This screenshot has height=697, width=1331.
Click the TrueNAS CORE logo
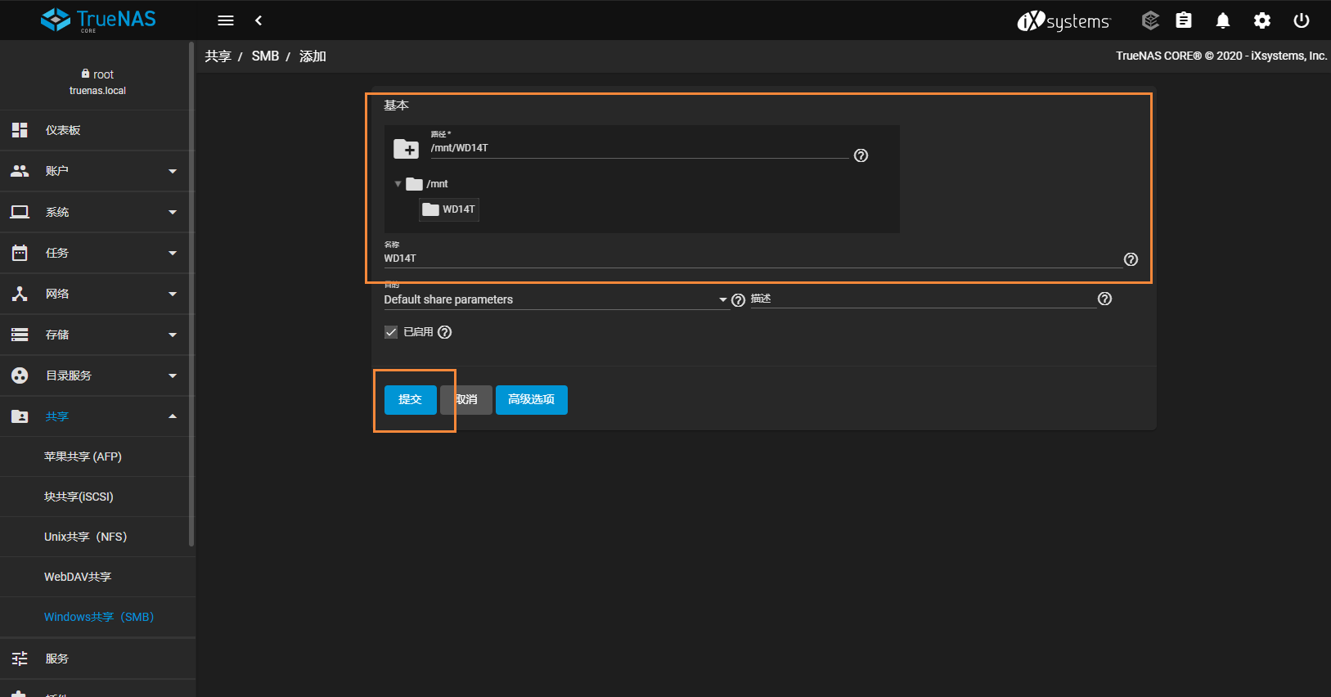pos(98,20)
